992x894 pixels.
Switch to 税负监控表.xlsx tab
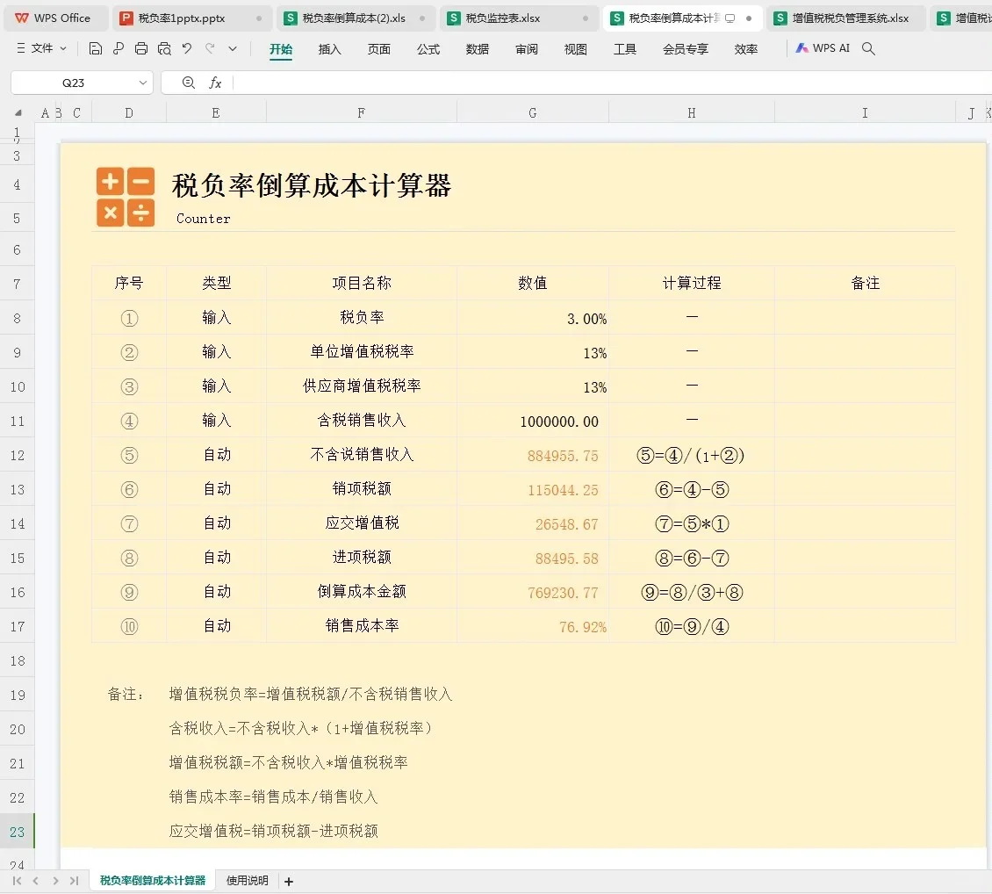(x=519, y=18)
